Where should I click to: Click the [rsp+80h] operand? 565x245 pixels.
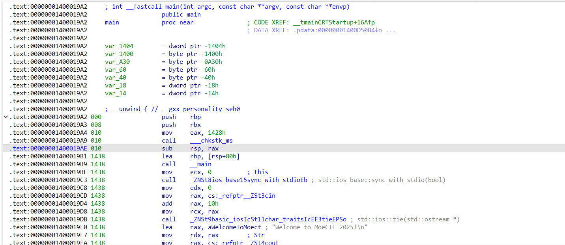coord(224,156)
